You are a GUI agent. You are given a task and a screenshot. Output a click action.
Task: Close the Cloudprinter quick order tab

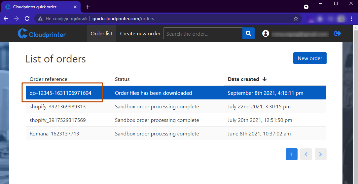pyautogui.click(x=75, y=7)
